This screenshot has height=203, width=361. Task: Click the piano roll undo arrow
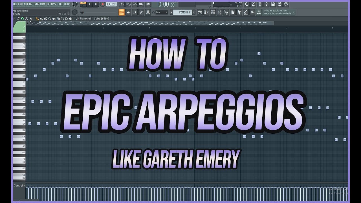pos(31,19)
